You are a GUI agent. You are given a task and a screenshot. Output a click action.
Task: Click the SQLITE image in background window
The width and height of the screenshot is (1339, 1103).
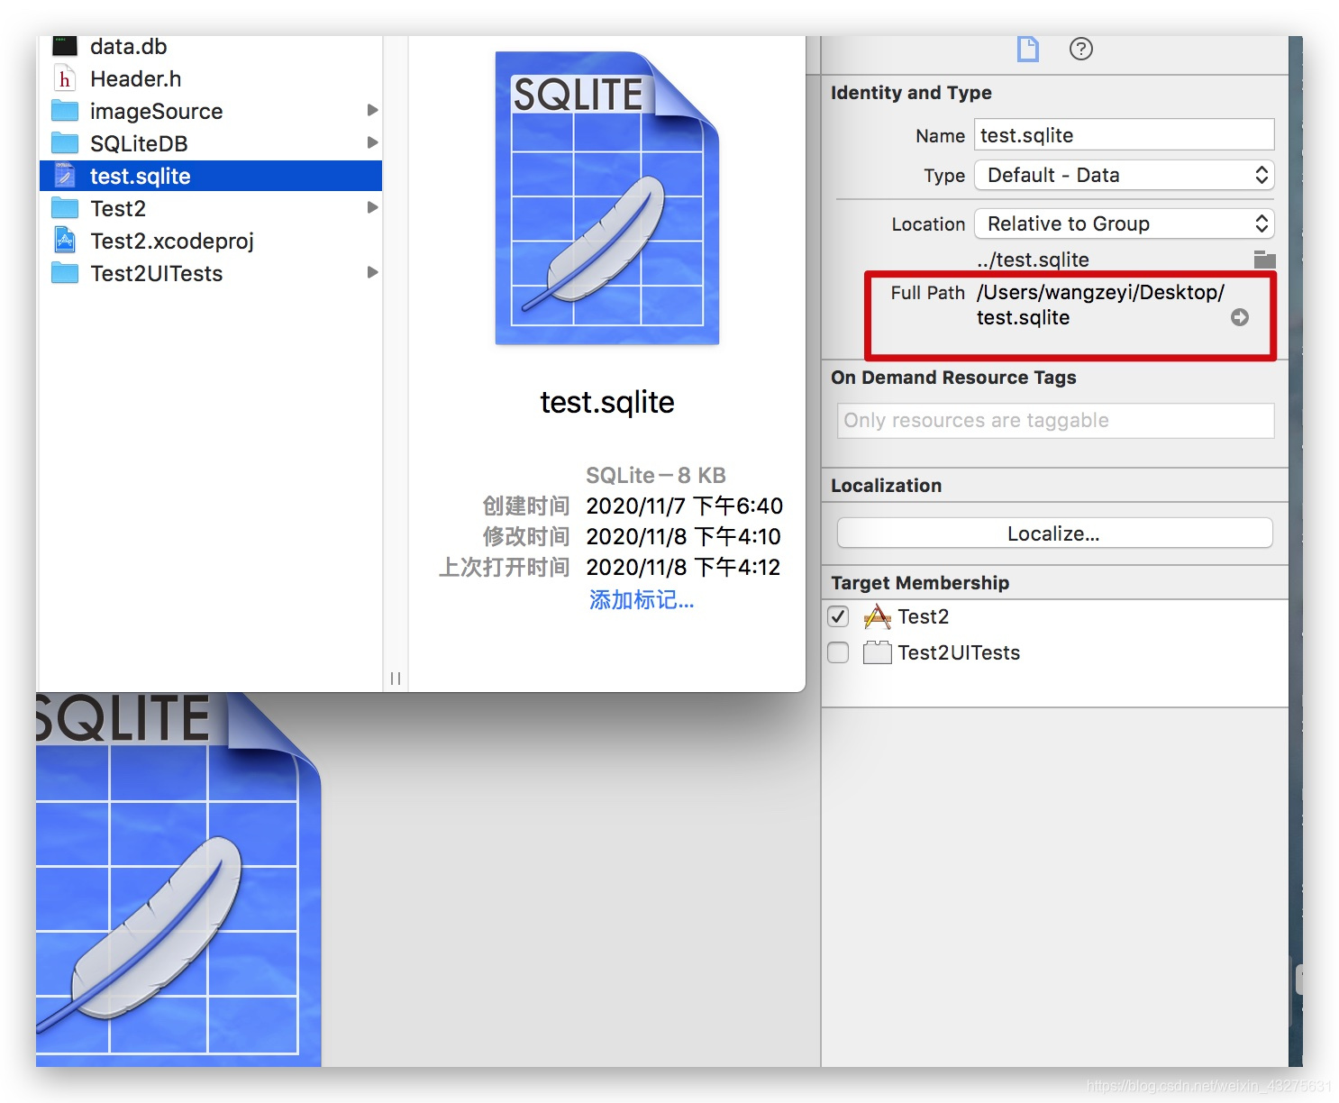(x=178, y=879)
